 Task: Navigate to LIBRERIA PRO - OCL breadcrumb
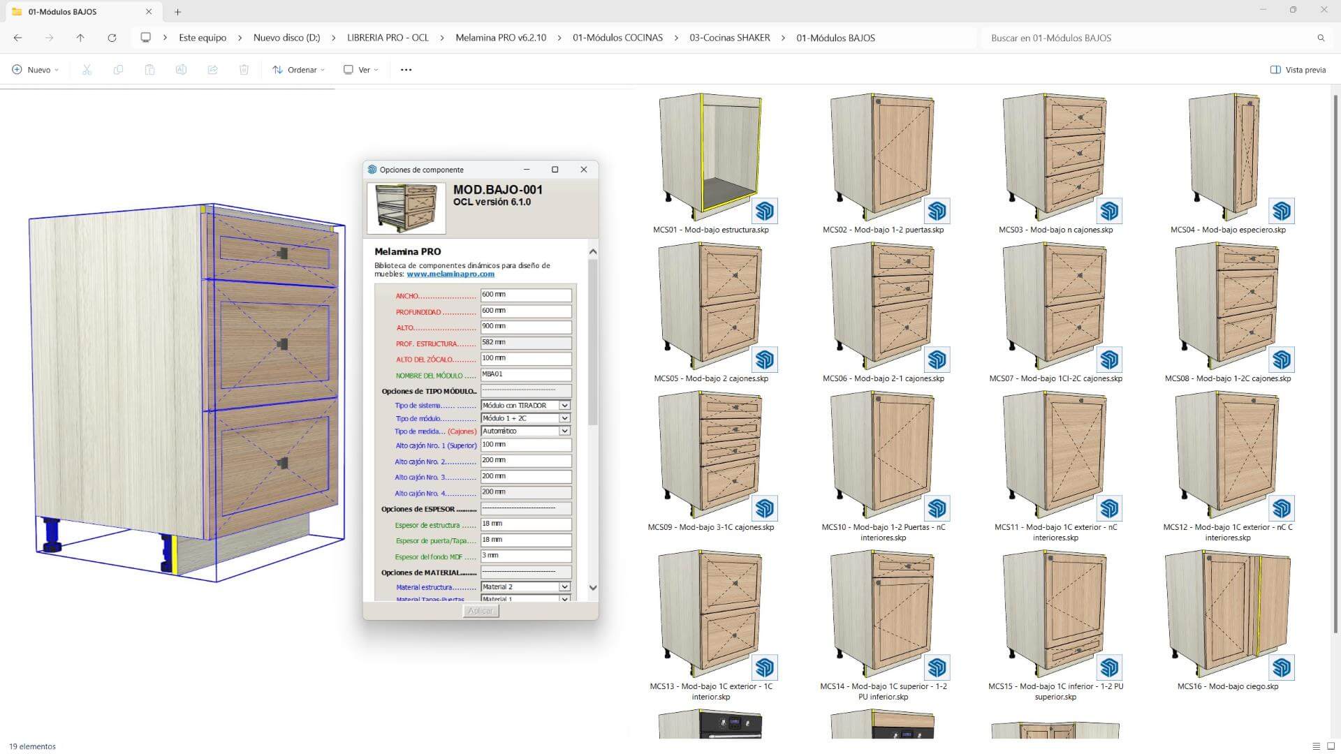(x=388, y=38)
